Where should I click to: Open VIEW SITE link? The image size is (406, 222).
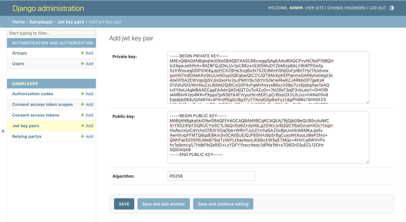coord(314,8)
